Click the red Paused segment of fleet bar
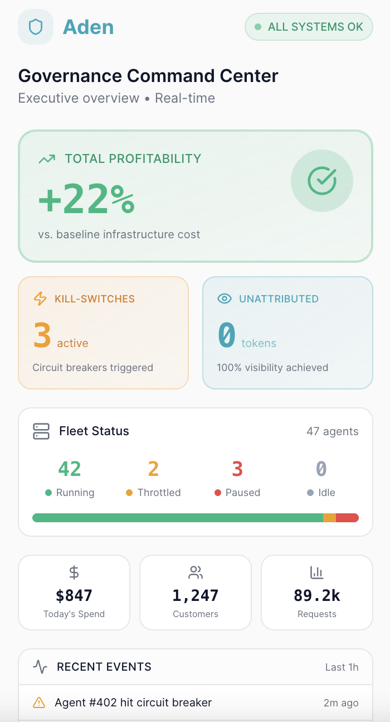This screenshot has width=390, height=722. pyautogui.click(x=347, y=518)
